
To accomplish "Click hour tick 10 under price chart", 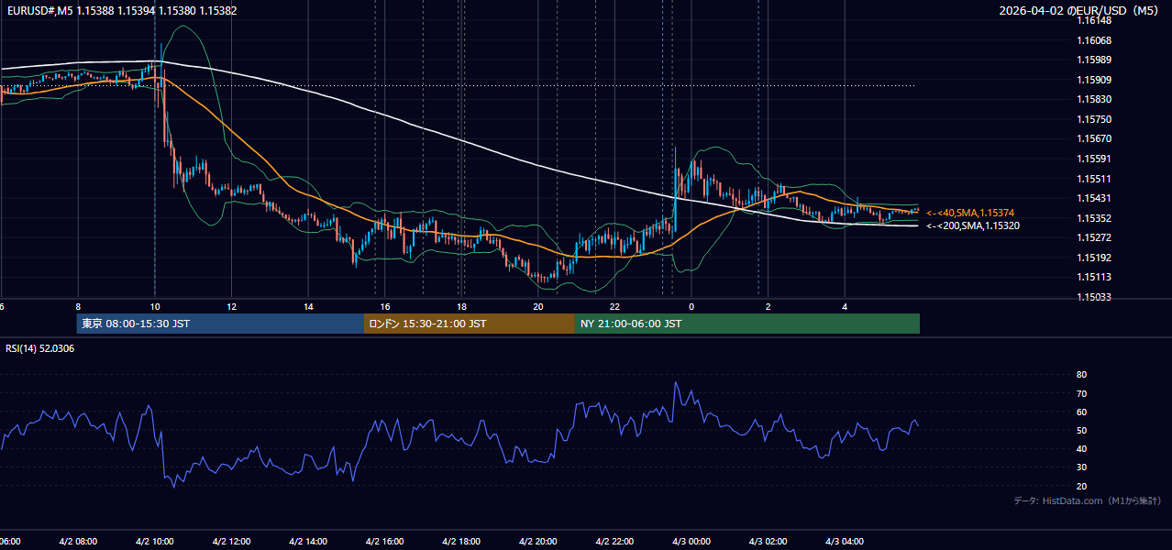I will (x=154, y=307).
